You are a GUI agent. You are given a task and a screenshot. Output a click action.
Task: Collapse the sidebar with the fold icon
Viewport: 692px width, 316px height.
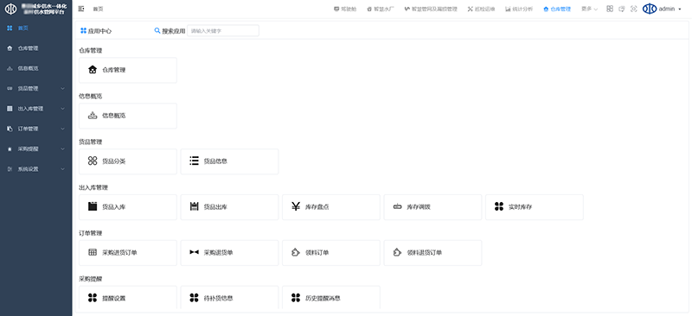pyautogui.click(x=80, y=9)
